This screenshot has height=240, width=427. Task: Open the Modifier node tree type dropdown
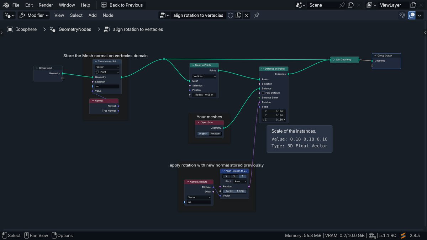[34, 15]
